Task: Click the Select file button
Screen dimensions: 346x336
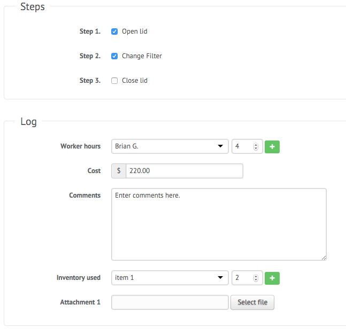Action: [x=252, y=302]
